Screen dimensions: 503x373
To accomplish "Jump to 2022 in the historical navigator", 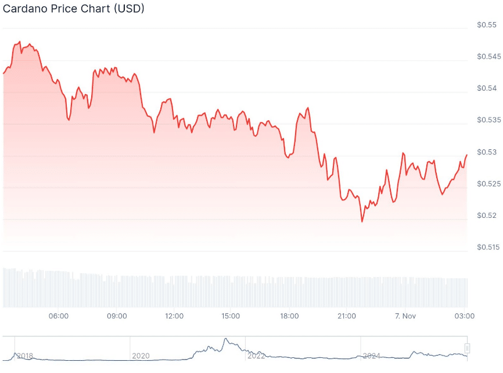I will pos(256,356).
